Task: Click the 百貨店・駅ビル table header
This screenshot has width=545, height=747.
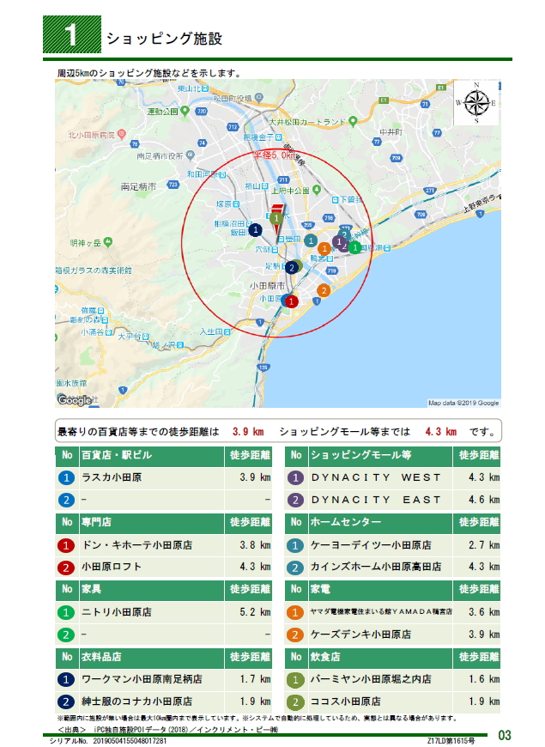Action: pyautogui.click(x=117, y=455)
